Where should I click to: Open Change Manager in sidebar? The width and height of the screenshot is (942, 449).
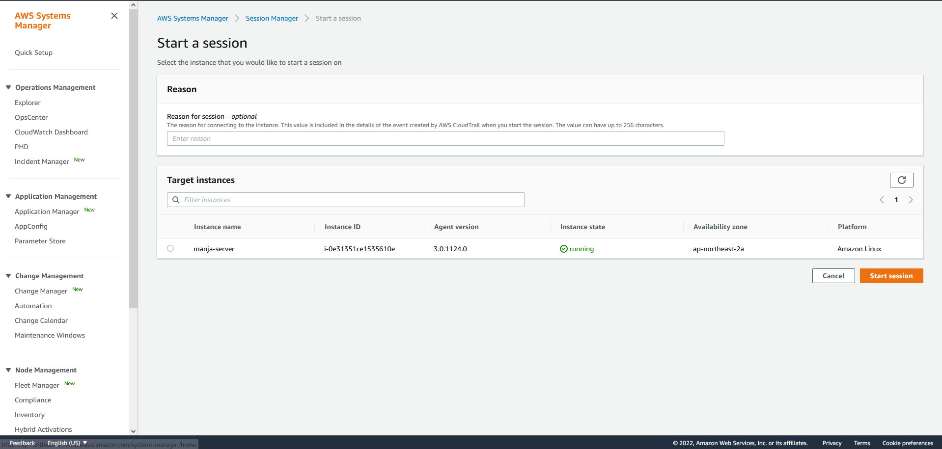click(x=41, y=291)
